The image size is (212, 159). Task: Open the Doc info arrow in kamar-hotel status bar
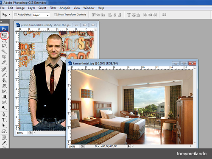[x=129, y=146]
